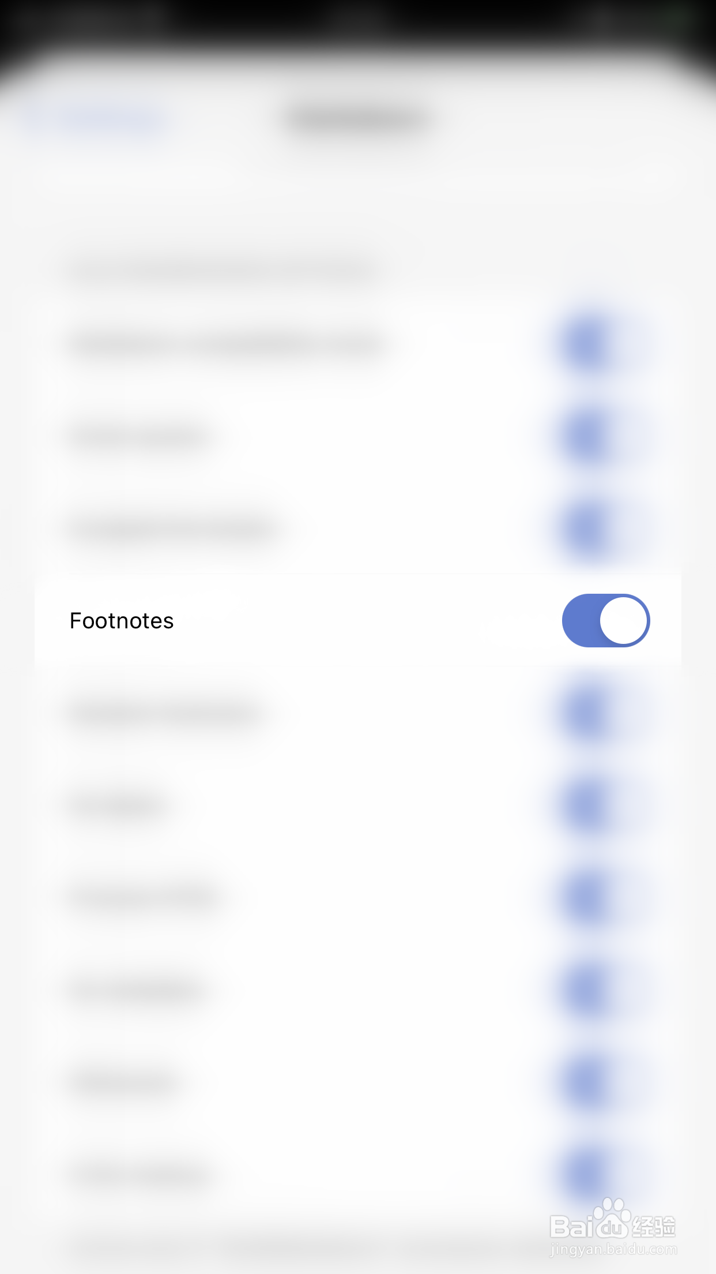
Task: Tap the blurred label directly above Footnotes
Action: pos(173,529)
